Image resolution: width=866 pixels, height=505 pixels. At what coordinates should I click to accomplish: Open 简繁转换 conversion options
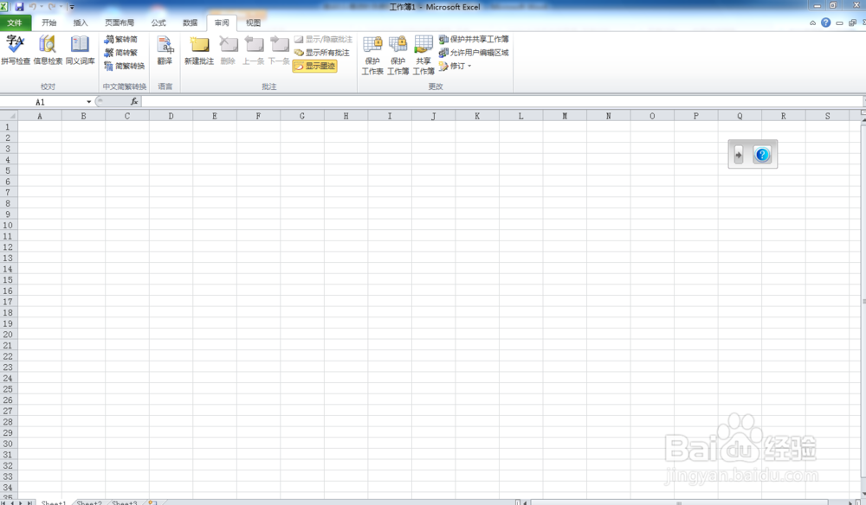124,66
